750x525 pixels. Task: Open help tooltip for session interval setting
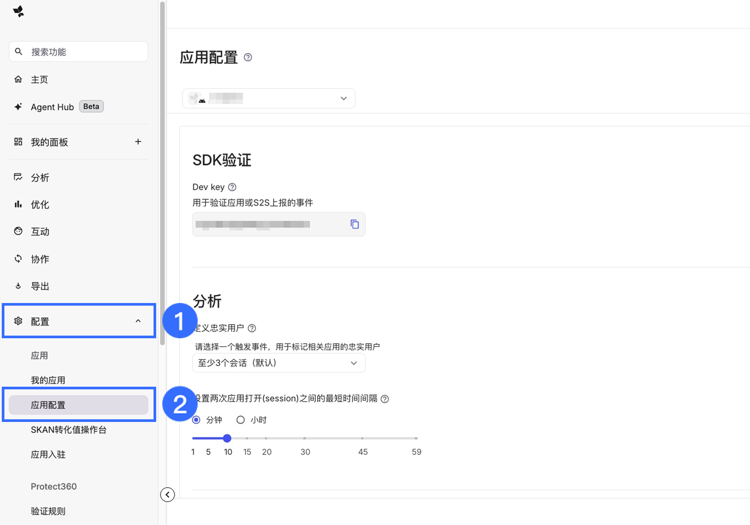coord(385,399)
